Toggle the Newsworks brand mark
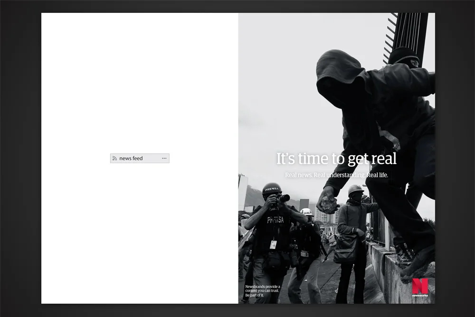The width and height of the screenshot is (475, 317). pos(420,285)
